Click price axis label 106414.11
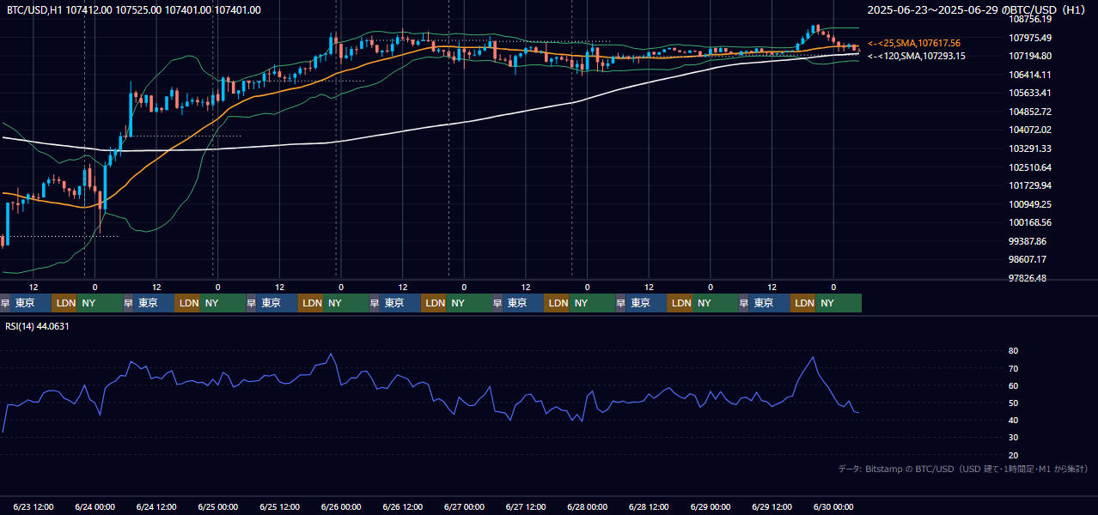The height and width of the screenshot is (515, 1098). (1030, 75)
